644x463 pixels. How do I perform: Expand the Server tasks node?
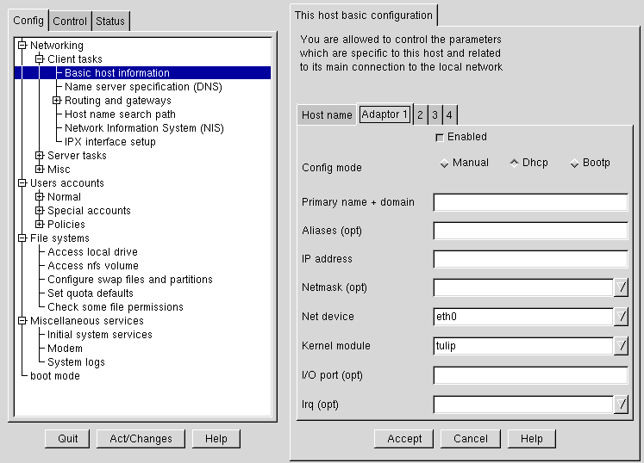coord(40,156)
